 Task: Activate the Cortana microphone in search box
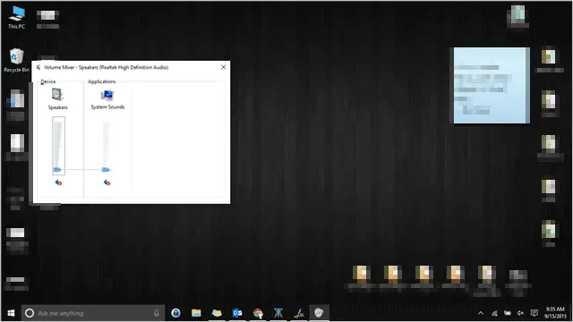pyautogui.click(x=157, y=313)
